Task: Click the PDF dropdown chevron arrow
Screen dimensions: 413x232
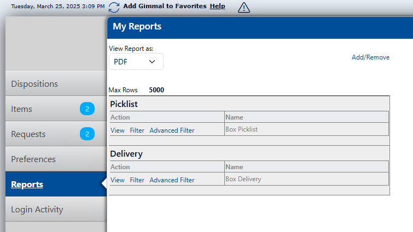Action: tap(152, 62)
